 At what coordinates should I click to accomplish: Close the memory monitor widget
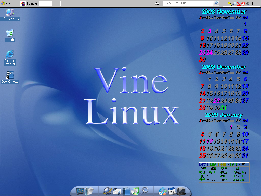[x=247, y=165]
